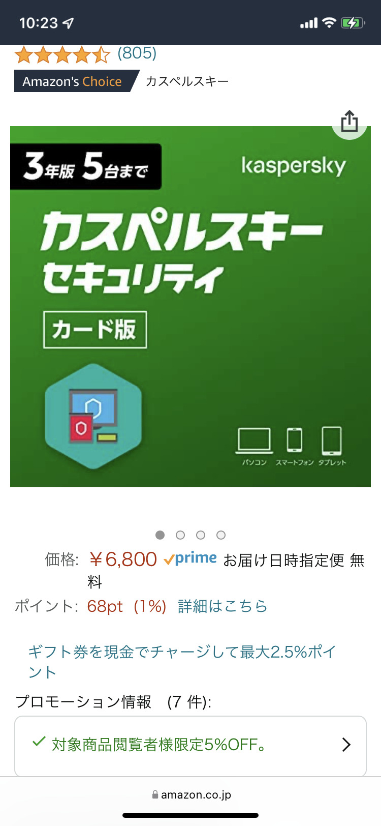Viewport: 381px width, 826px height.
Task: Select the fourth image carousel dot
Action: click(221, 535)
